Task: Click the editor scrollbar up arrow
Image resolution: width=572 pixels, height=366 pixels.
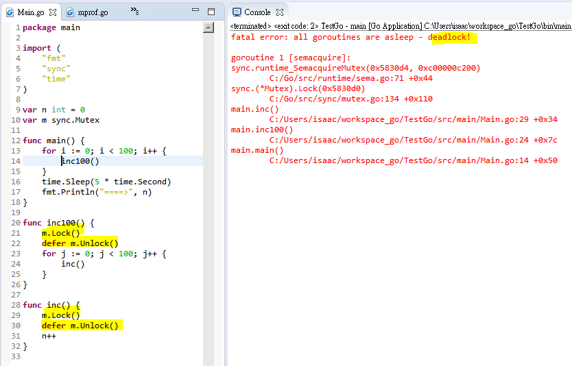Action: (x=208, y=27)
